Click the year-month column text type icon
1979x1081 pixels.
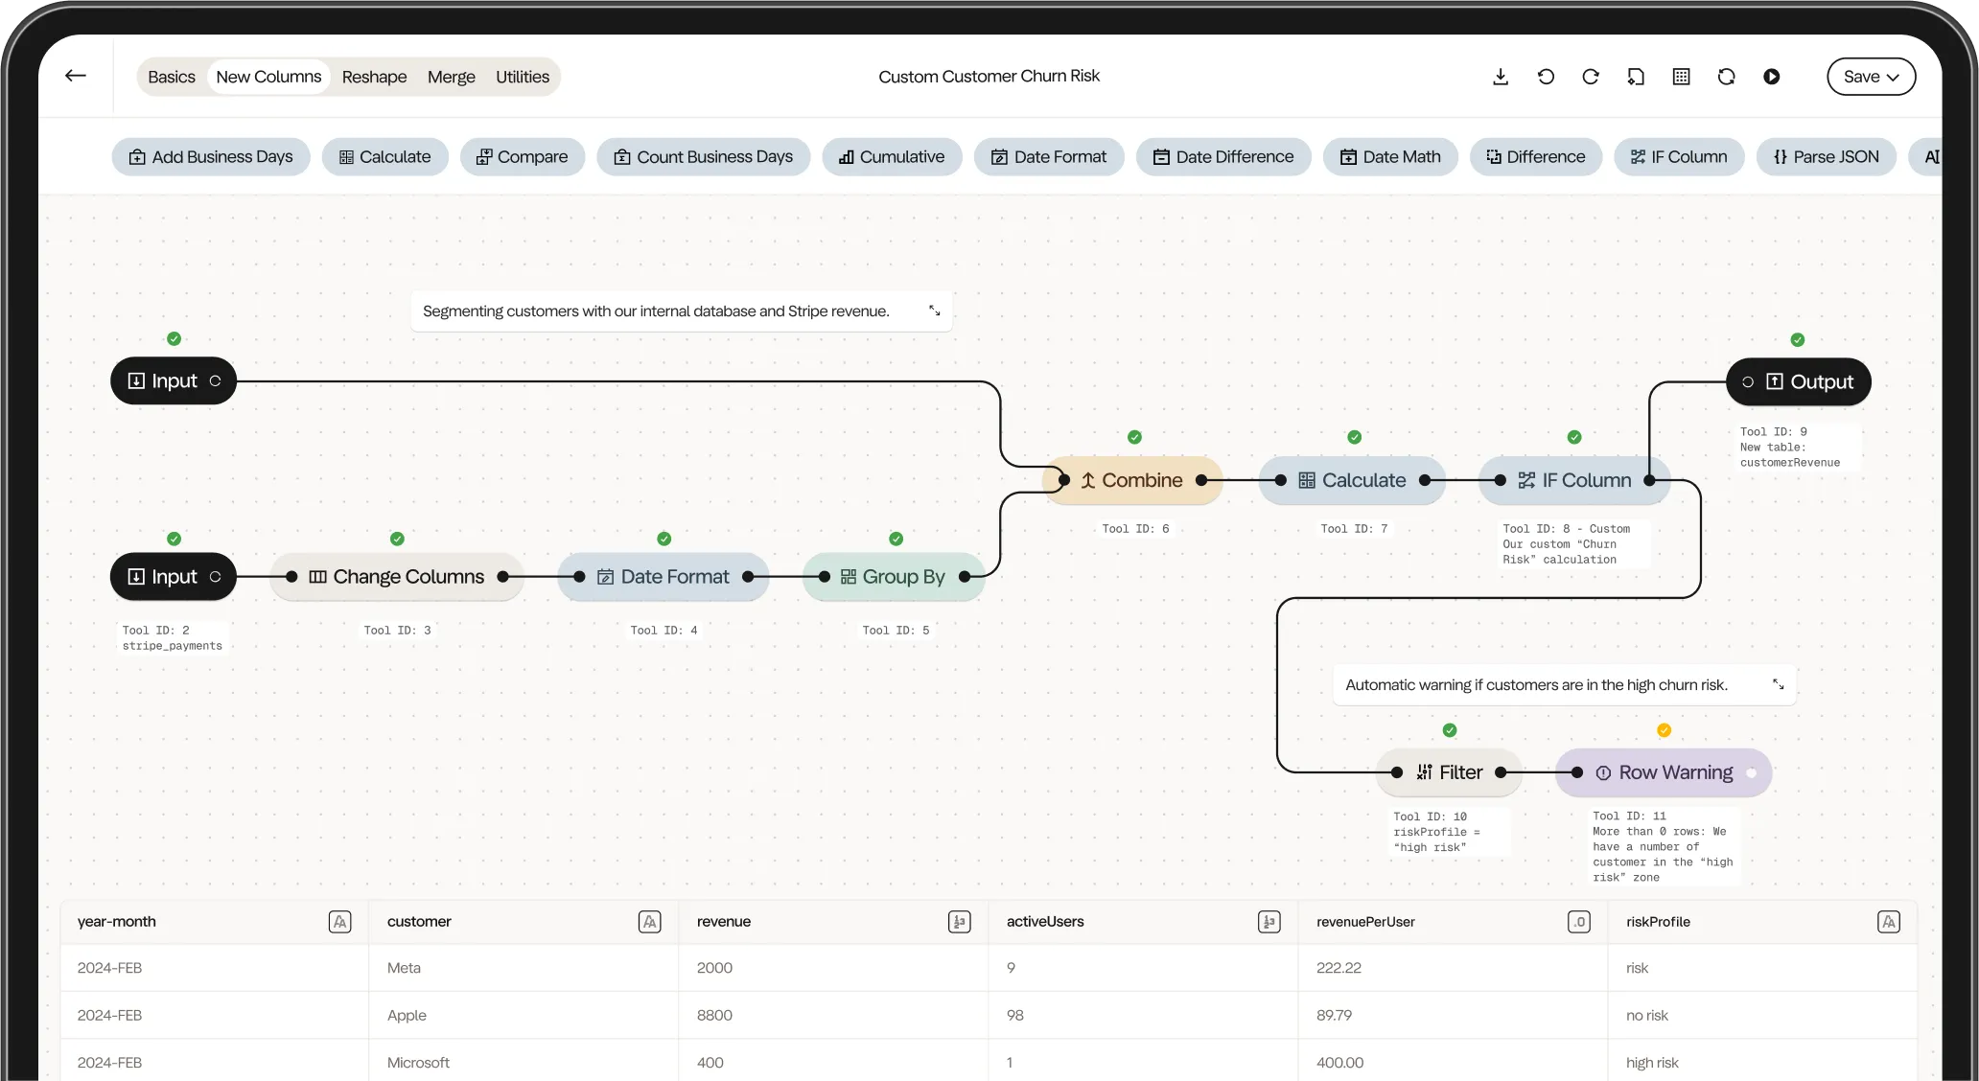(339, 922)
